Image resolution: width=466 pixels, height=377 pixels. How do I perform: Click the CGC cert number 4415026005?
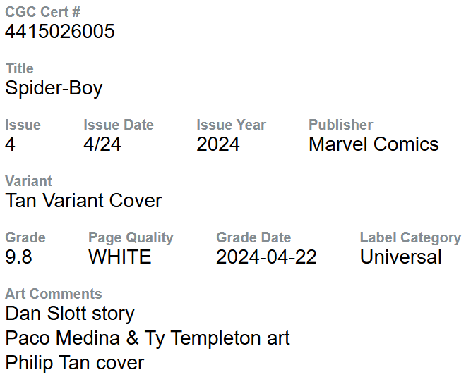click(x=60, y=32)
